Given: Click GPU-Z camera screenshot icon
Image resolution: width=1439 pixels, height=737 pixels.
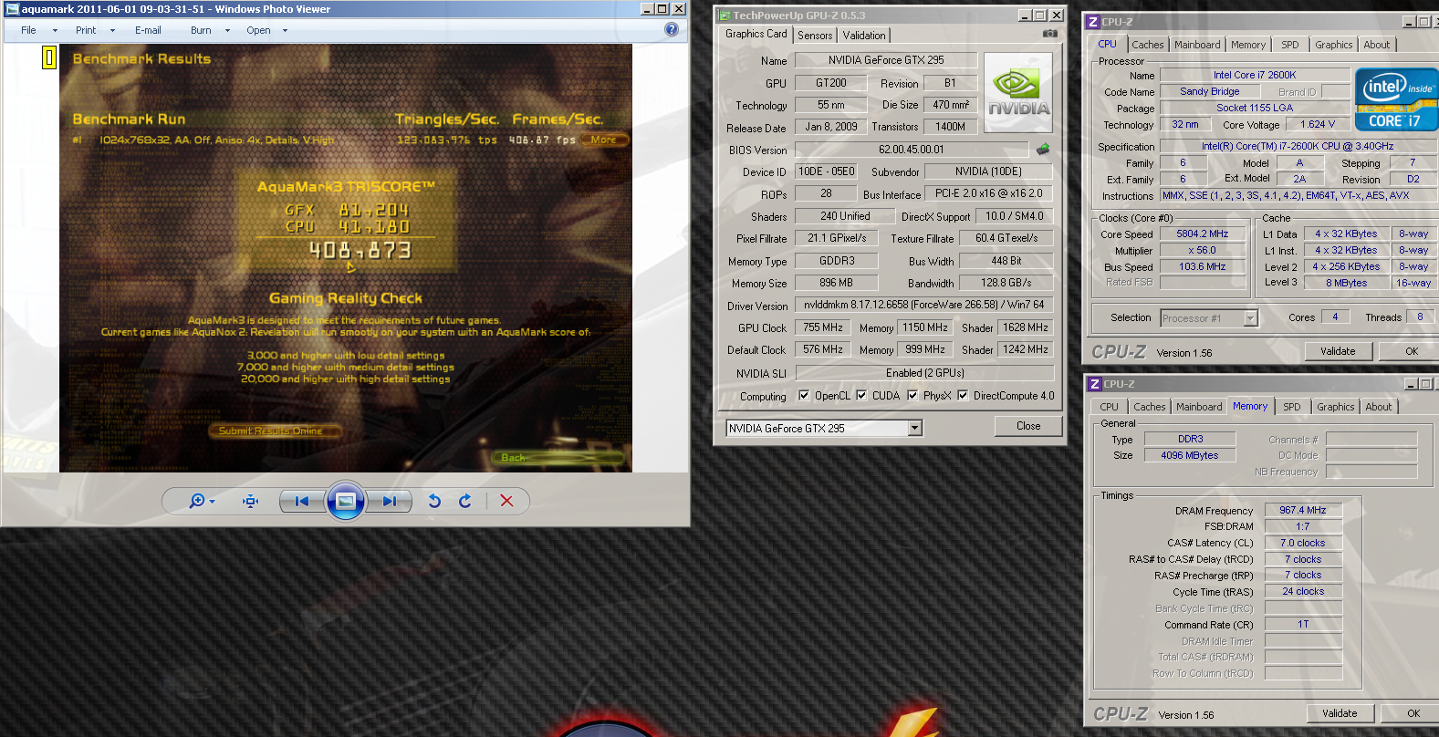Looking at the screenshot, I should (x=1050, y=34).
